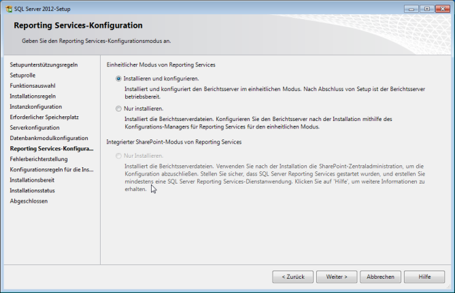
Task: Choose the 'Nur installieren' option
Action: (119, 109)
